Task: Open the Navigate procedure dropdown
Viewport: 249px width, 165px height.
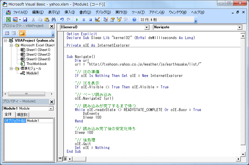Action: coord(240,27)
